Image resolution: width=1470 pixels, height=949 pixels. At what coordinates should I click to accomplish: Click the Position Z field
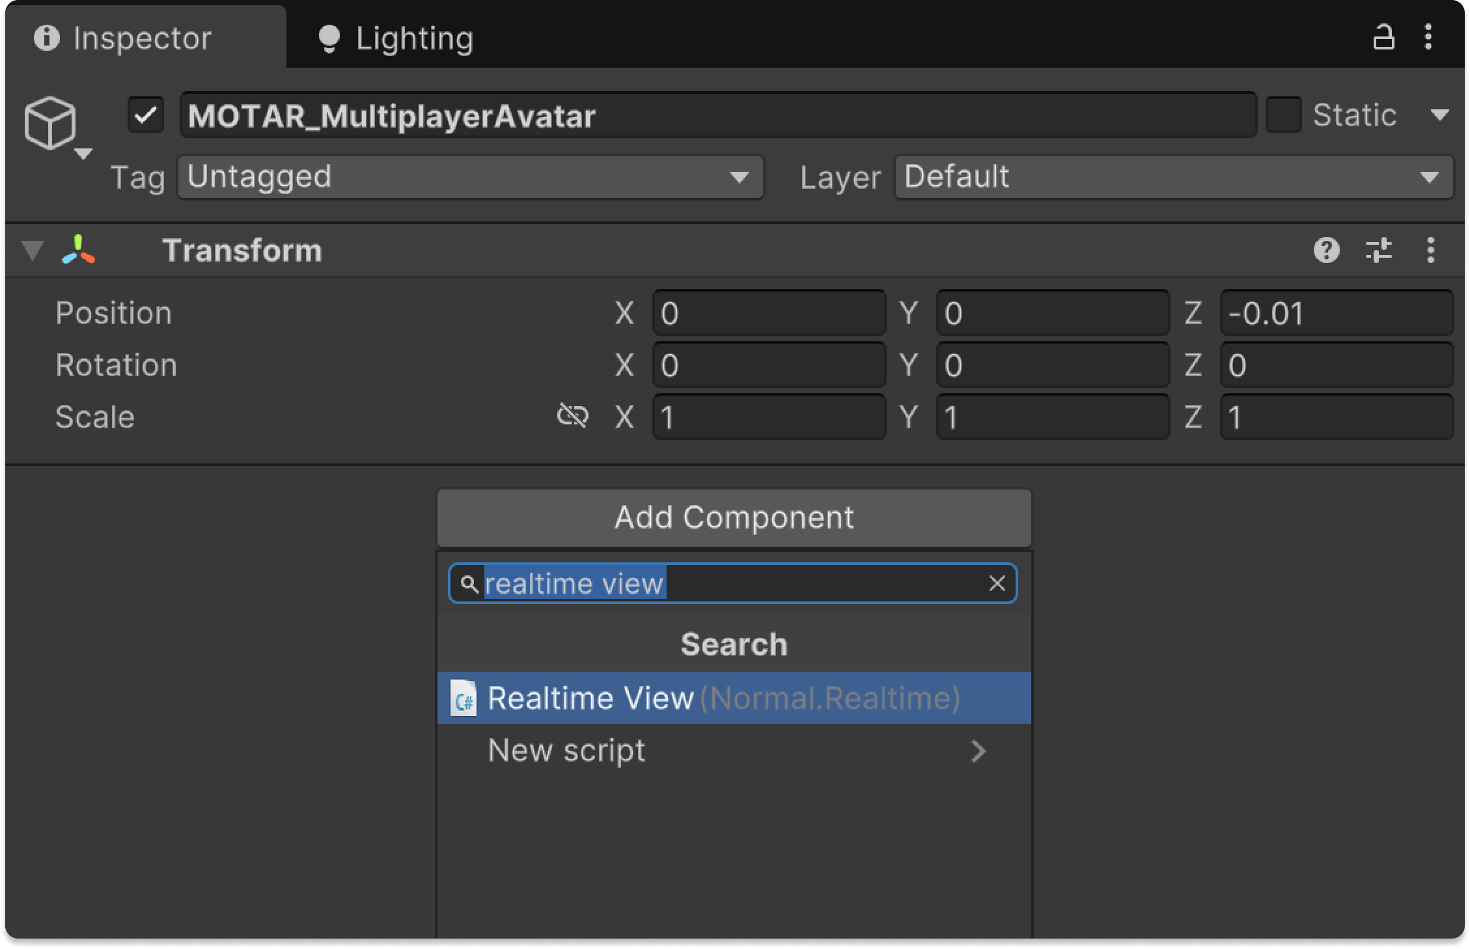point(1336,314)
